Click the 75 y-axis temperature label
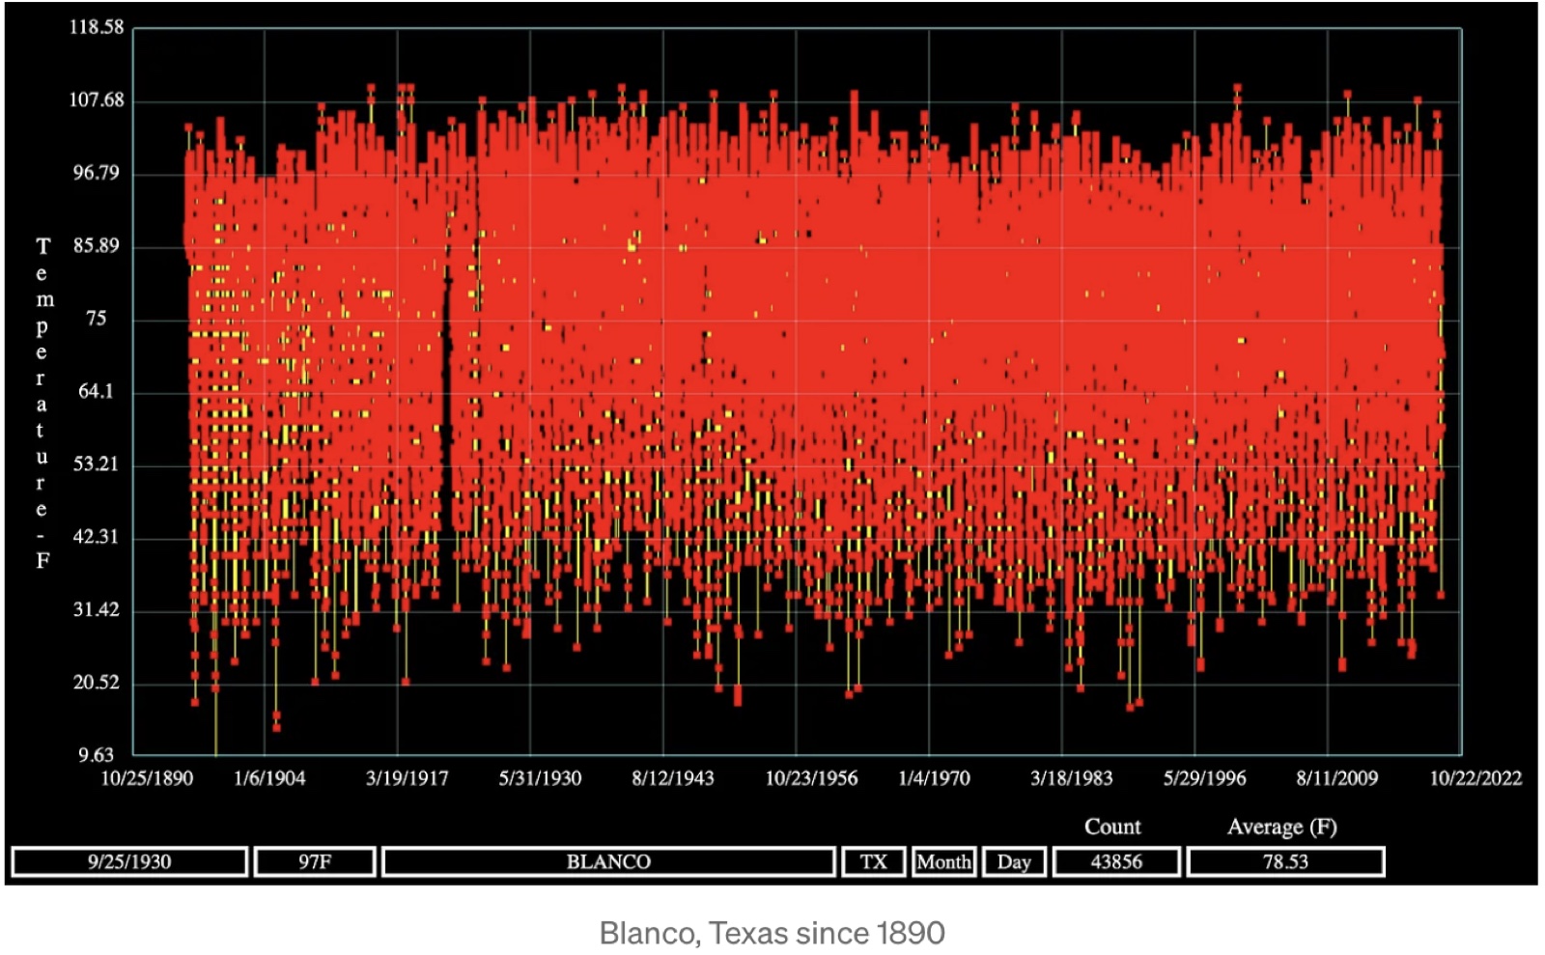Screen dimensions: 1545x955 (x=96, y=319)
